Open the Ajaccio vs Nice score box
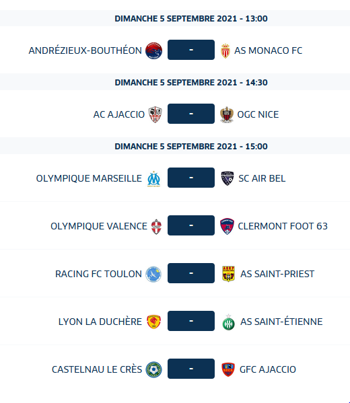The image size is (350, 403). [191, 114]
